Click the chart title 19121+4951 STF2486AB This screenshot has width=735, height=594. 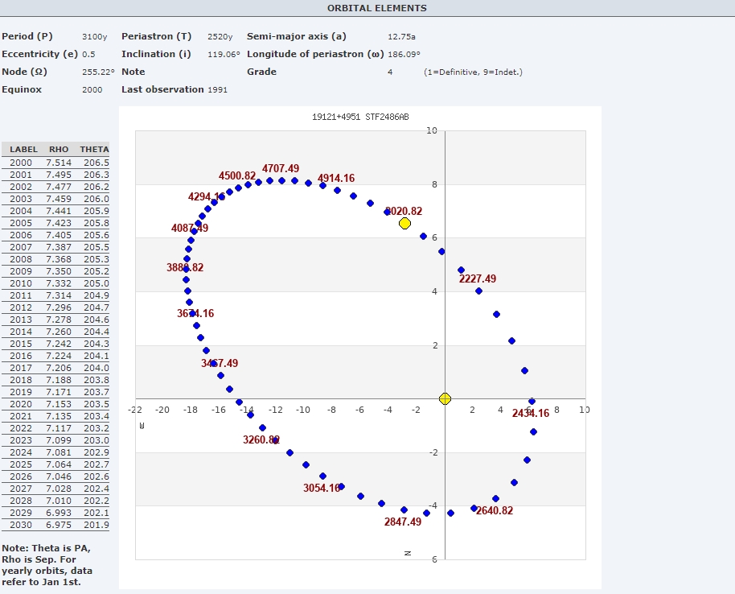point(360,117)
